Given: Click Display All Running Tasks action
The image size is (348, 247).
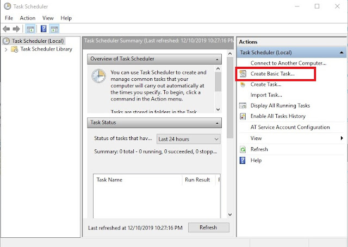Looking at the screenshot, I should 280,106.
